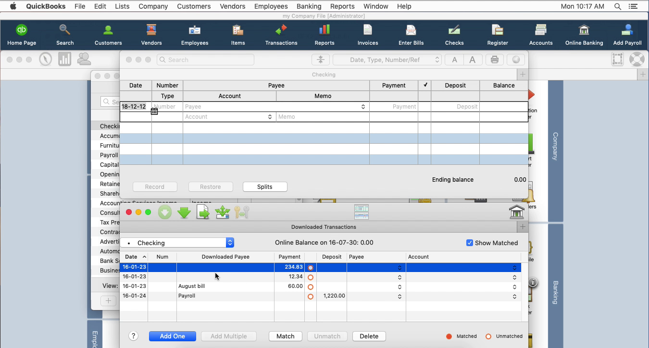Screen dimensions: 649x348
Task: Click the plus button in Downloaded Transactions title bar
Action: tap(523, 226)
